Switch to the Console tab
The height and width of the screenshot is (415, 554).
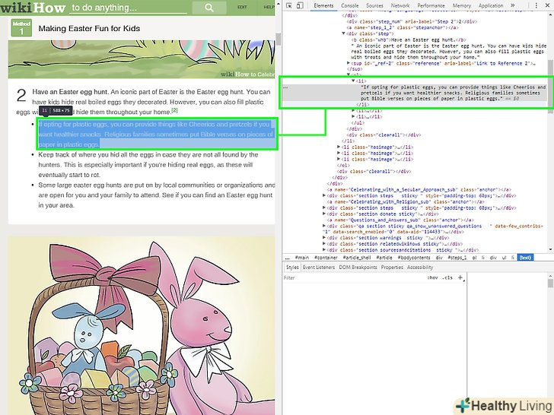pos(349,5)
